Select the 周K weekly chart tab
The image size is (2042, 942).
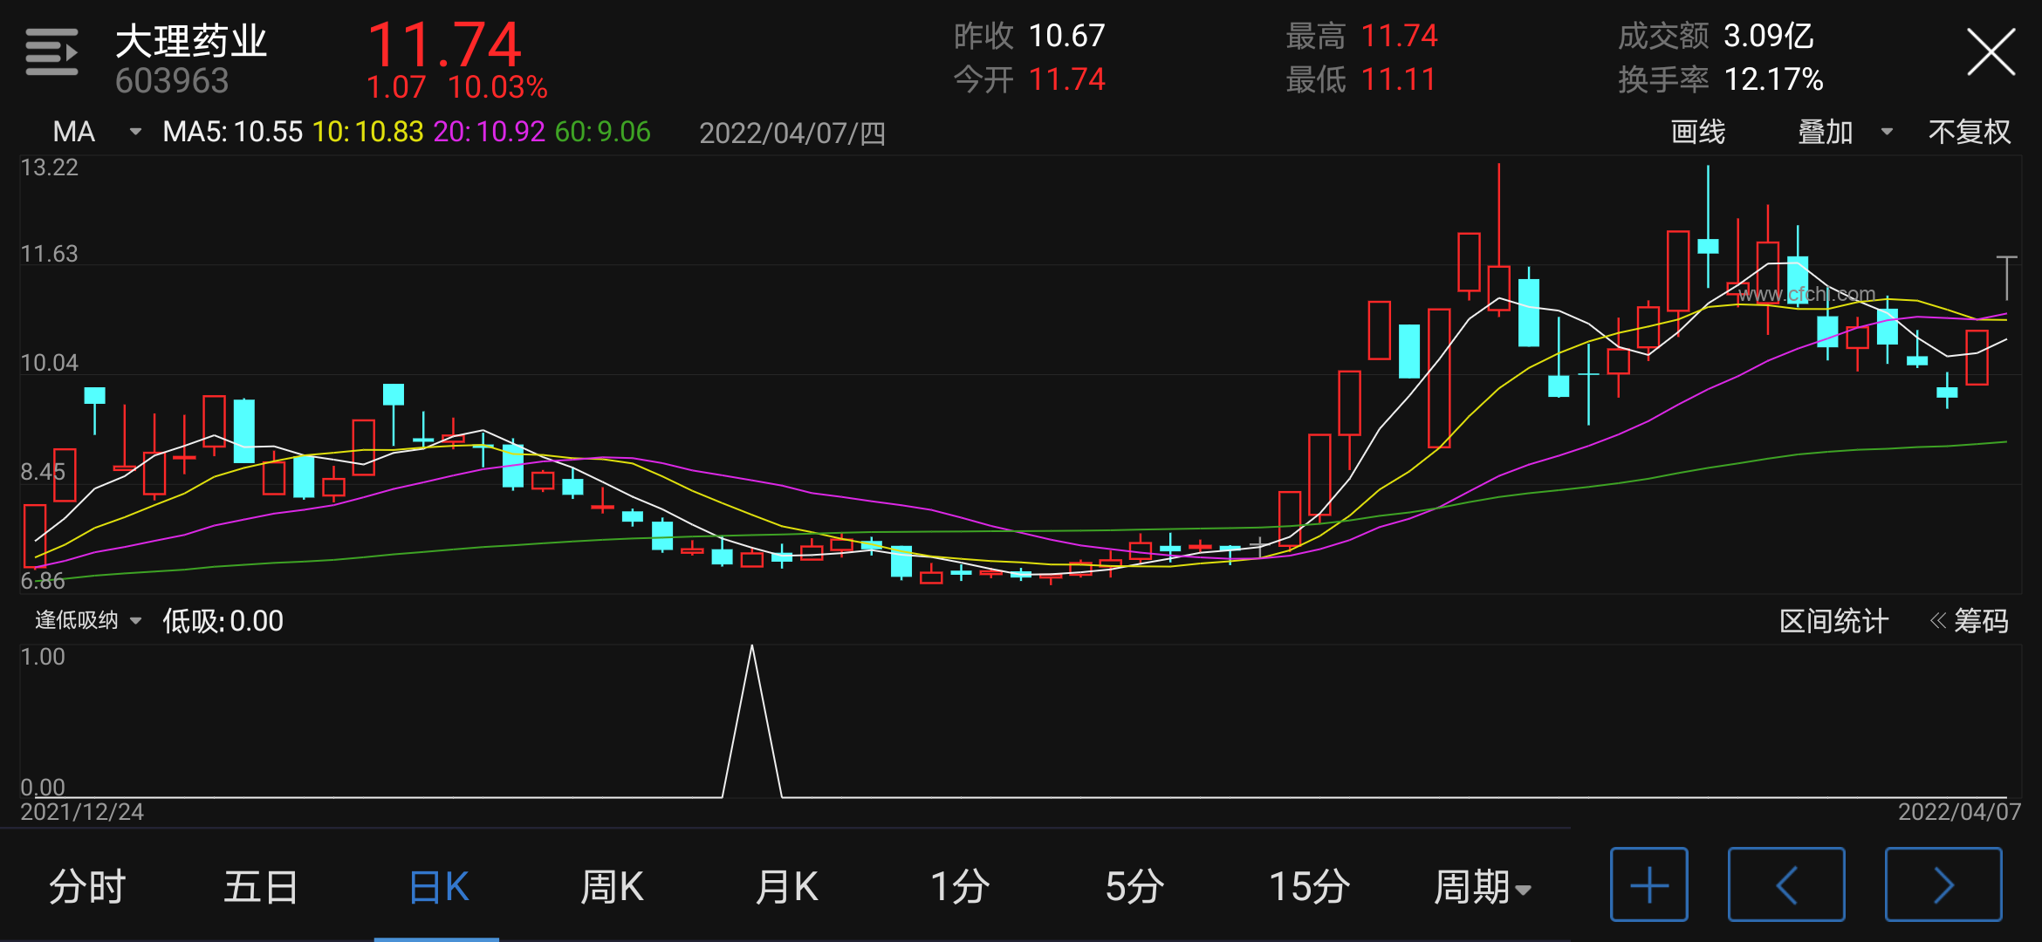pyautogui.click(x=612, y=887)
